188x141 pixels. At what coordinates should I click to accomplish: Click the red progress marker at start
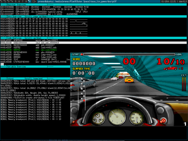(82, 54)
